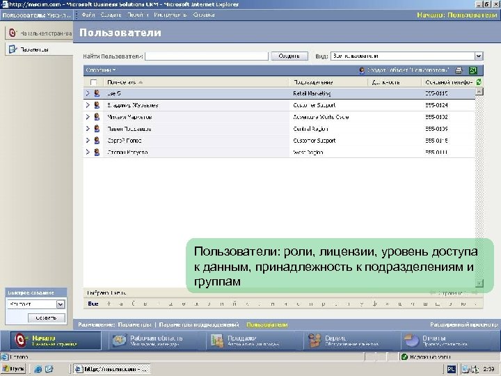This screenshot has height=376, width=501.
Task: Click the button next to the Find Users field
Action: click(x=289, y=56)
